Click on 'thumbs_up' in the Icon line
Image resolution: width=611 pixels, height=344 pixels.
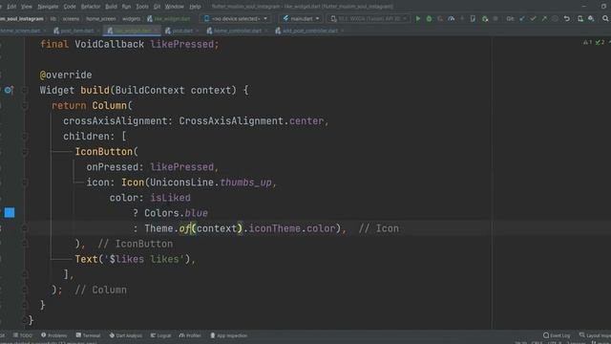[245, 183]
